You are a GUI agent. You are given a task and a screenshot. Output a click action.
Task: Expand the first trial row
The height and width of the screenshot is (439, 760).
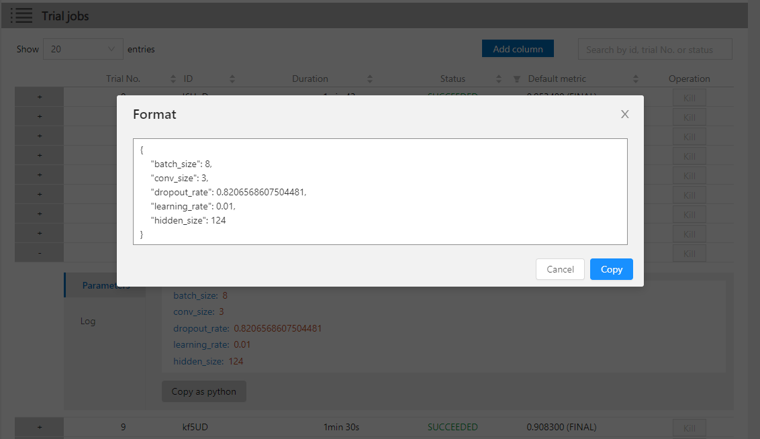coord(39,97)
